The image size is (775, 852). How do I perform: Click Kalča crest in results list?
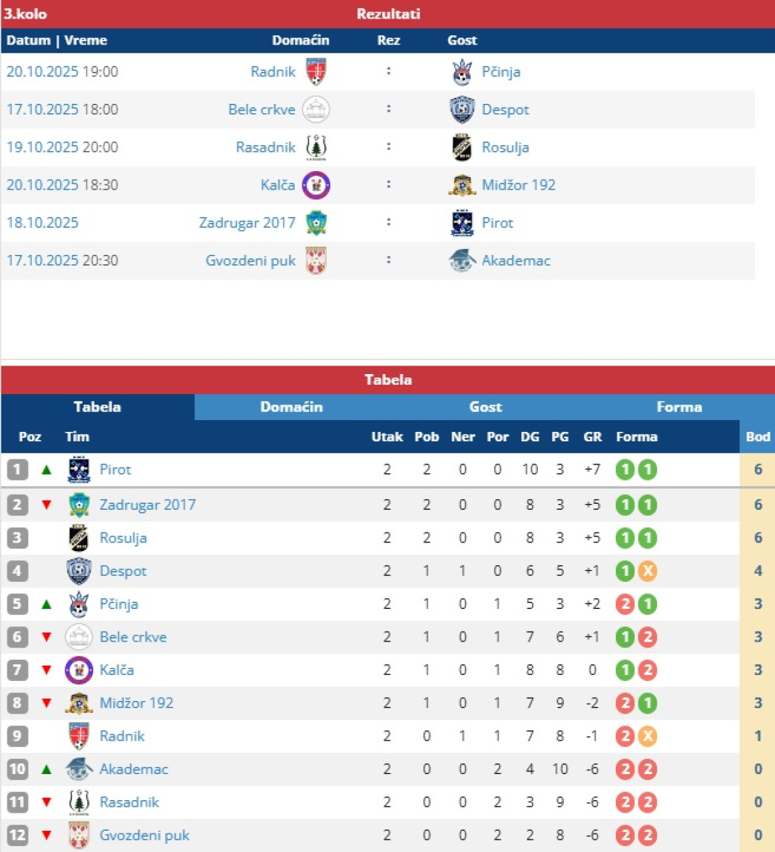(x=316, y=185)
